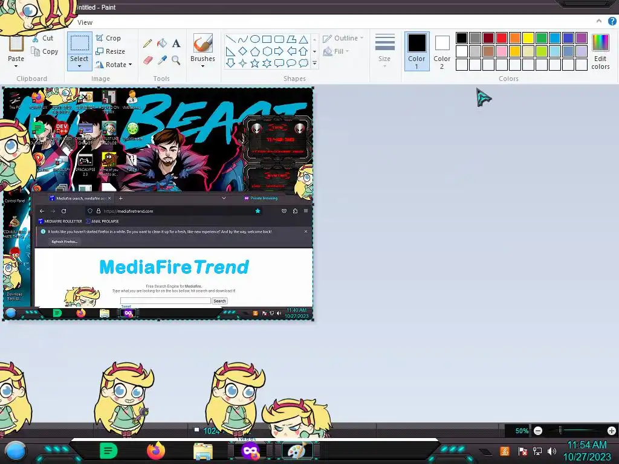Viewport: 619px width, 464px height.
Task: Select the Fill with color bucket tool
Action: tap(162, 43)
